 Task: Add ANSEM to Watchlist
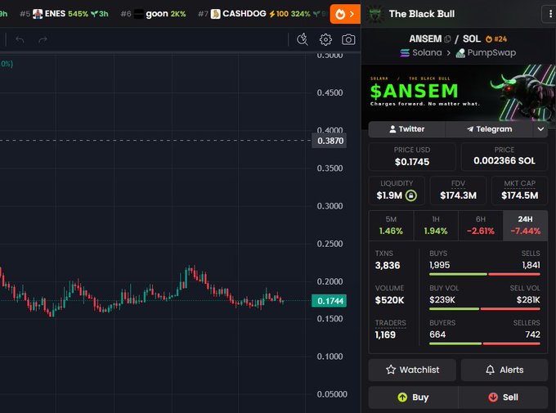(412, 370)
